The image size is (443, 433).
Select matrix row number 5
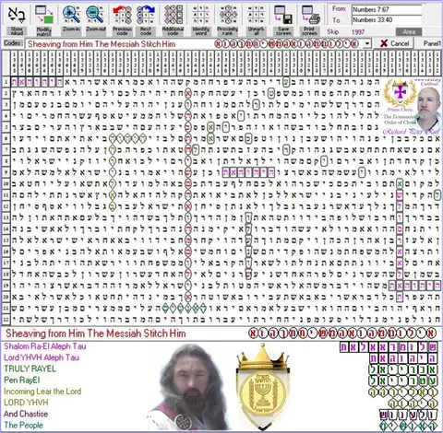[x=6, y=127]
